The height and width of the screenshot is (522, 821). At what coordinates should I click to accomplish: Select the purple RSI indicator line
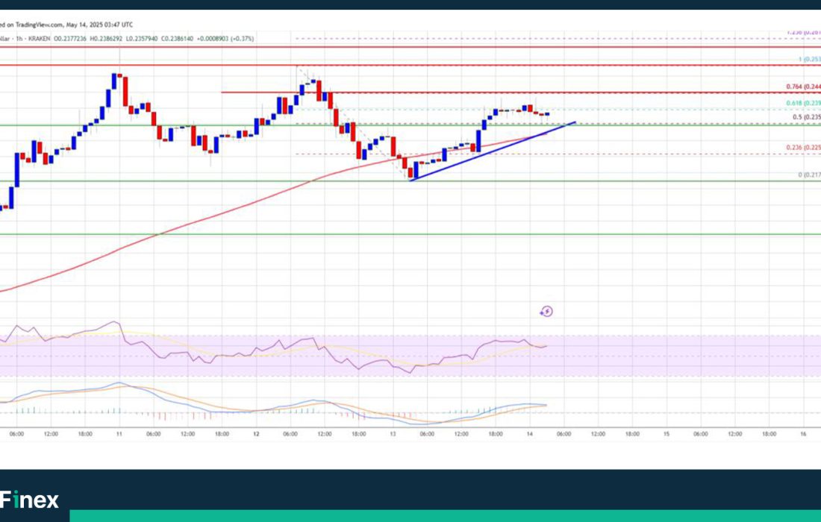pyautogui.click(x=299, y=345)
